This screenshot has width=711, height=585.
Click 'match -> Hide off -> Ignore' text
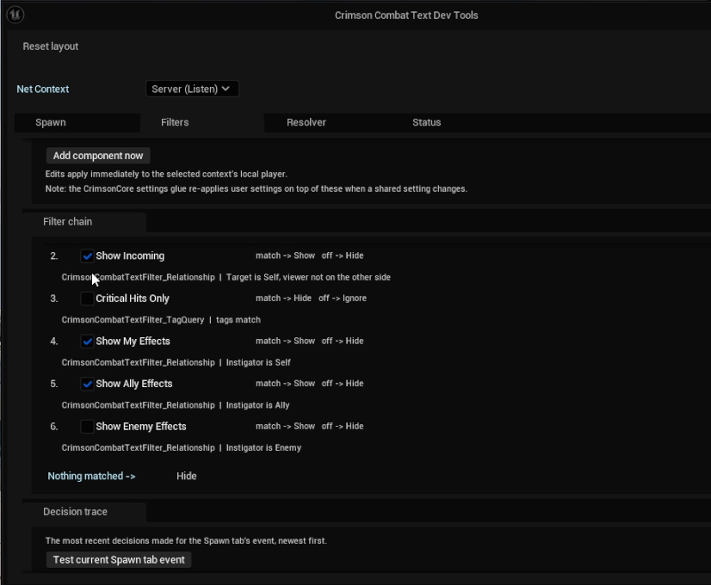point(311,299)
